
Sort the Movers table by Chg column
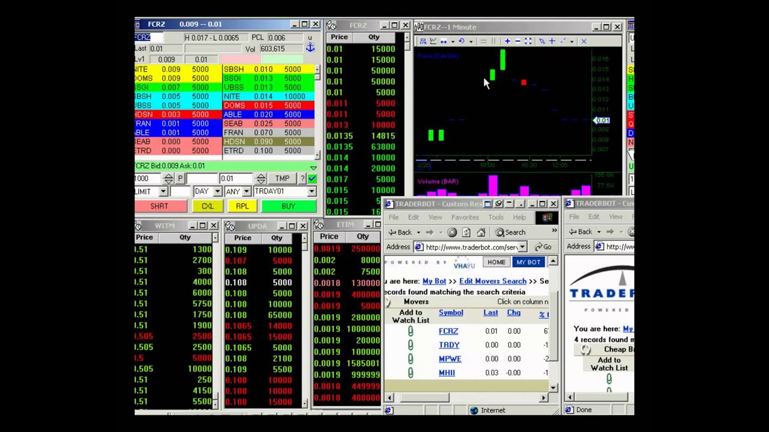point(514,313)
